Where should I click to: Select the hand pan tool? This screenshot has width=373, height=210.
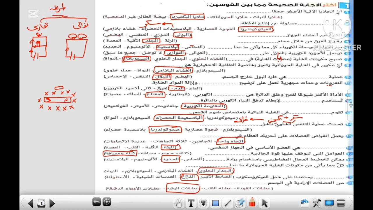[179, 203]
